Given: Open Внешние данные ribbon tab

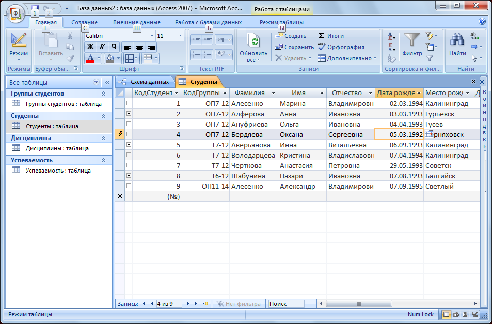Looking at the screenshot, I should (137, 22).
